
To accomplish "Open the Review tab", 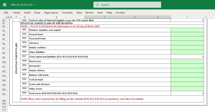I will point(89,13).
